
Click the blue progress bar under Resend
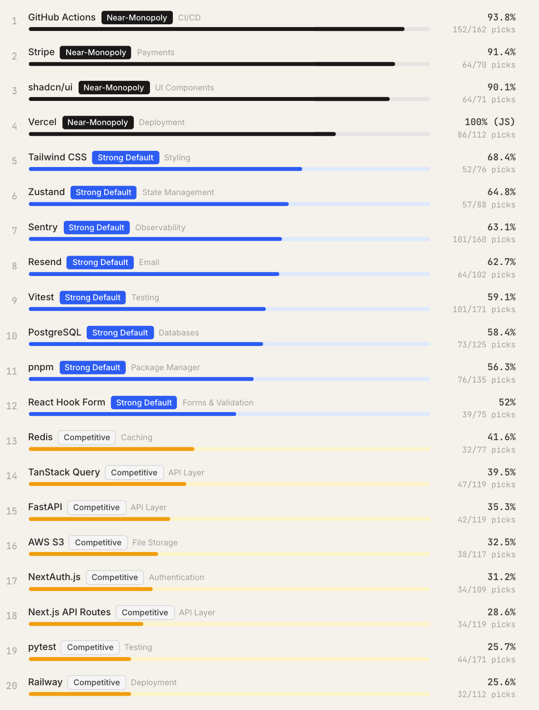154,274
